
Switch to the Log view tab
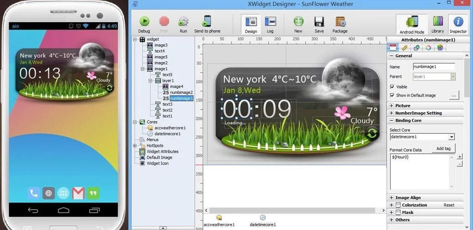point(270,24)
